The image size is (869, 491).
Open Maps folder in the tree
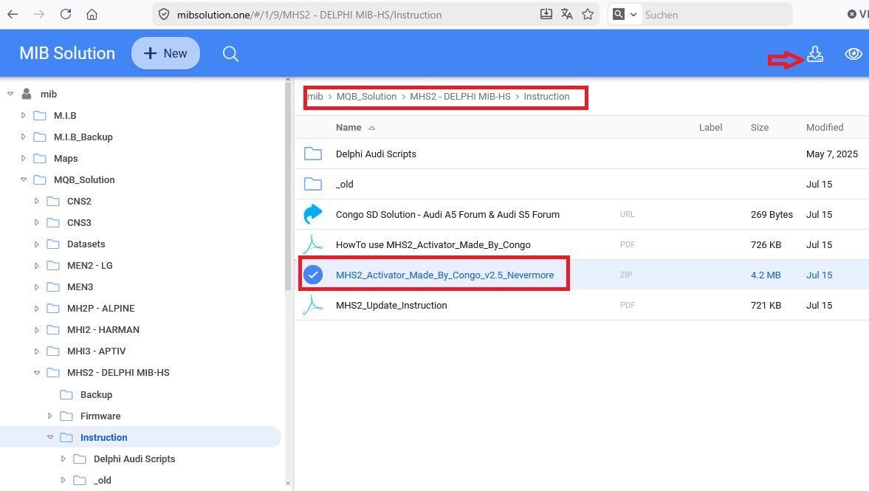coord(66,159)
